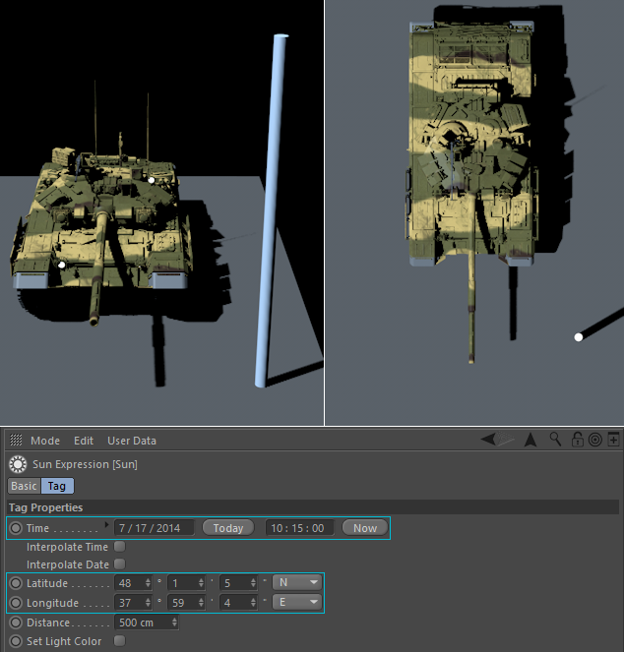Click the up arrow navigation icon
The width and height of the screenshot is (624, 652).
click(x=530, y=440)
